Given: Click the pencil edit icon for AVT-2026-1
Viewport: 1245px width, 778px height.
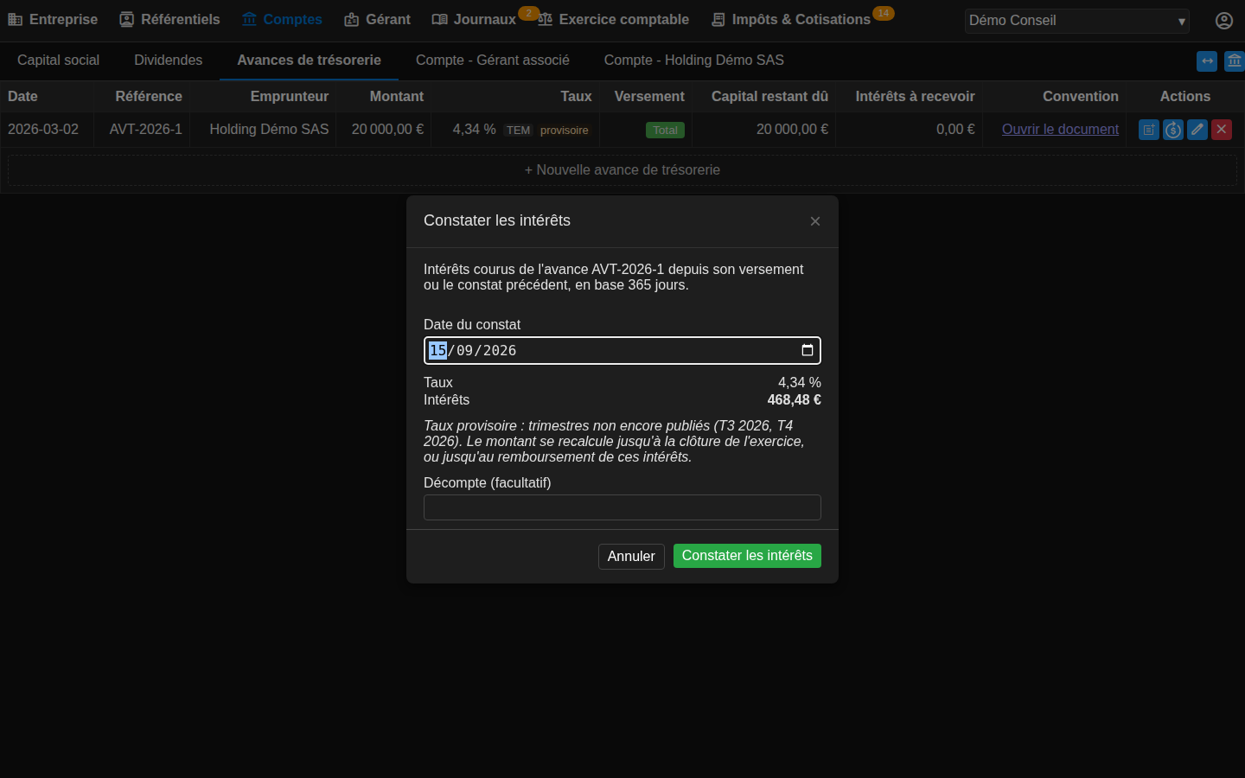Looking at the screenshot, I should [x=1197, y=130].
